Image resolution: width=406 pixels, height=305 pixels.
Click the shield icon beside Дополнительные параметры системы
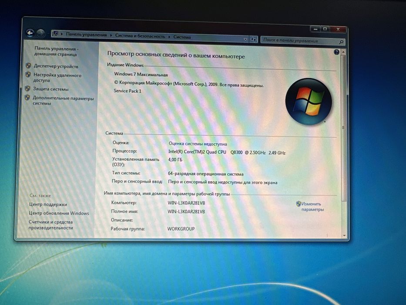[27, 98]
